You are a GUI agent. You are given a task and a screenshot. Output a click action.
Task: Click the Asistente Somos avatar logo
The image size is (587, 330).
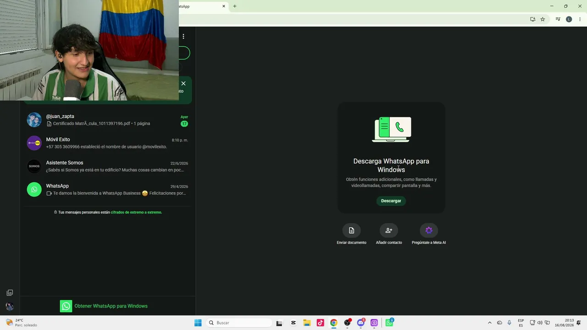[34, 166]
